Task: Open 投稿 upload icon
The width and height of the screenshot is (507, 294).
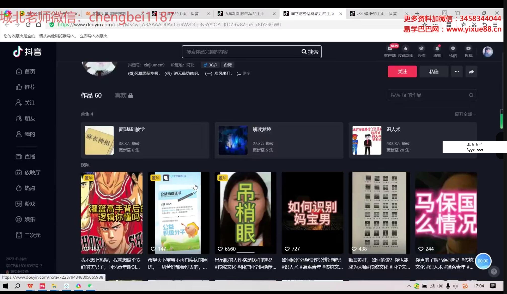Action: pyautogui.click(x=469, y=51)
